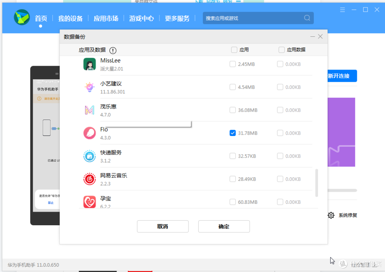This screenshot has height=272, width=385.
Task: Click the Flo app icon
Action: coord(89,133)
